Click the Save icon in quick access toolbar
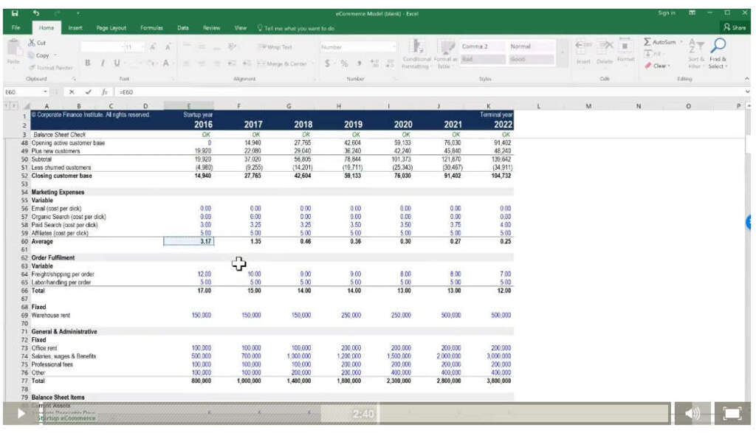This screenshot has width=756, height=433. point(15,13)
